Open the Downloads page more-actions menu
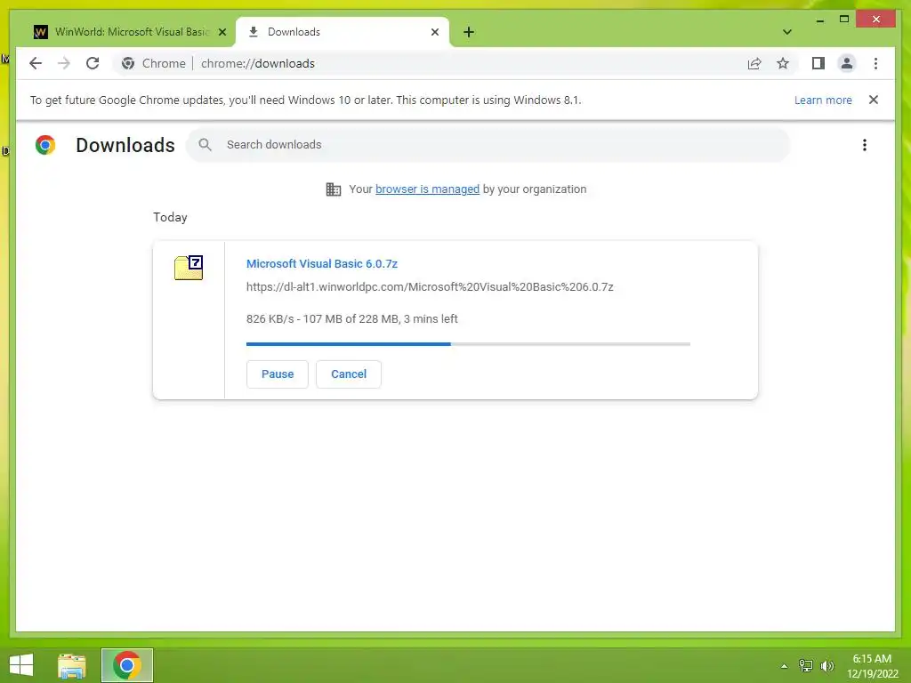 click(x=865, y=145)
